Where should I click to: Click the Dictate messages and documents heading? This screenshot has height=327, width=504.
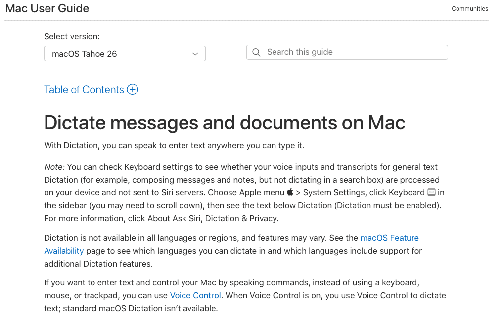tap(225, 123)
